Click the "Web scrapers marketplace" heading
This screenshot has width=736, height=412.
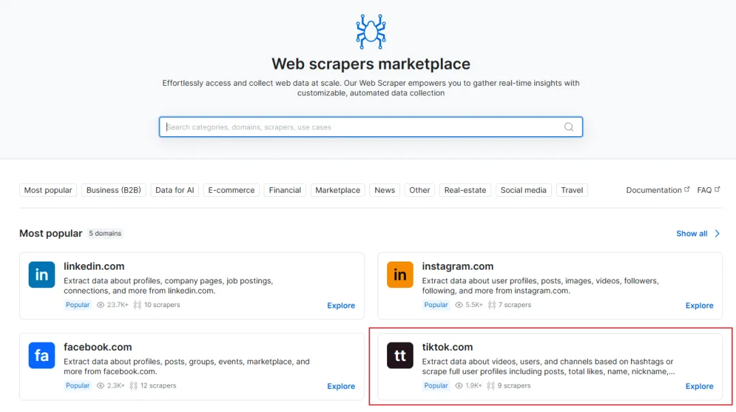pos(371,64)
